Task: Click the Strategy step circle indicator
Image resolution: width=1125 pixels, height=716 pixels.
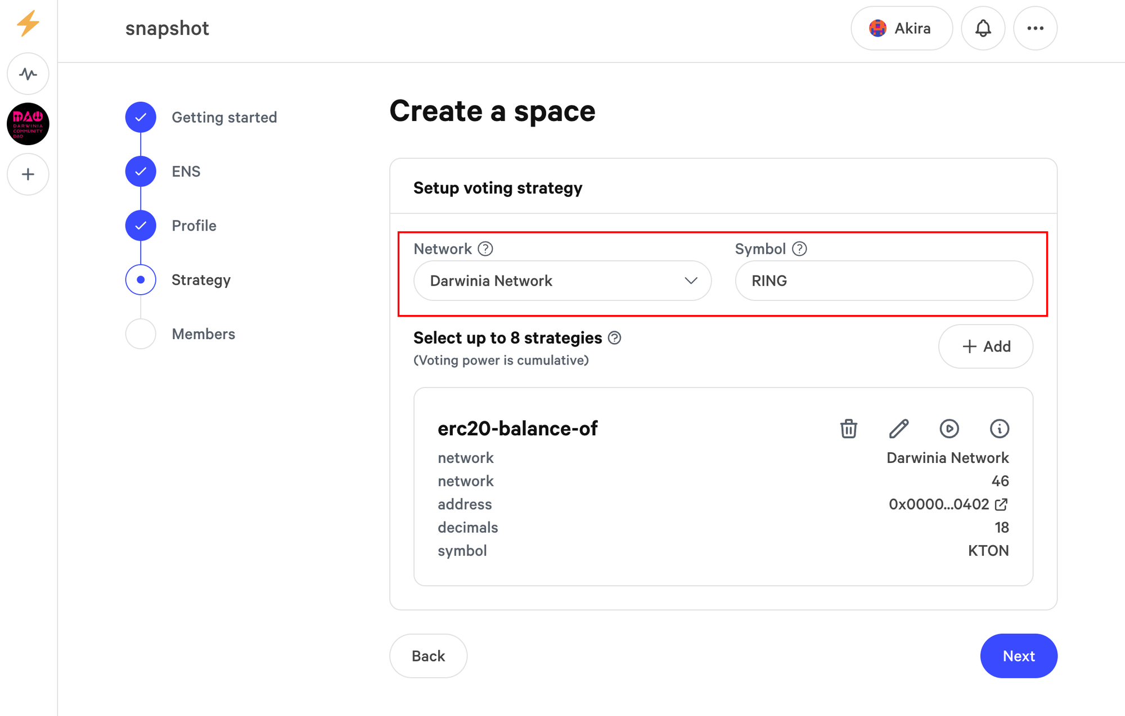Action: pos(139,280)
